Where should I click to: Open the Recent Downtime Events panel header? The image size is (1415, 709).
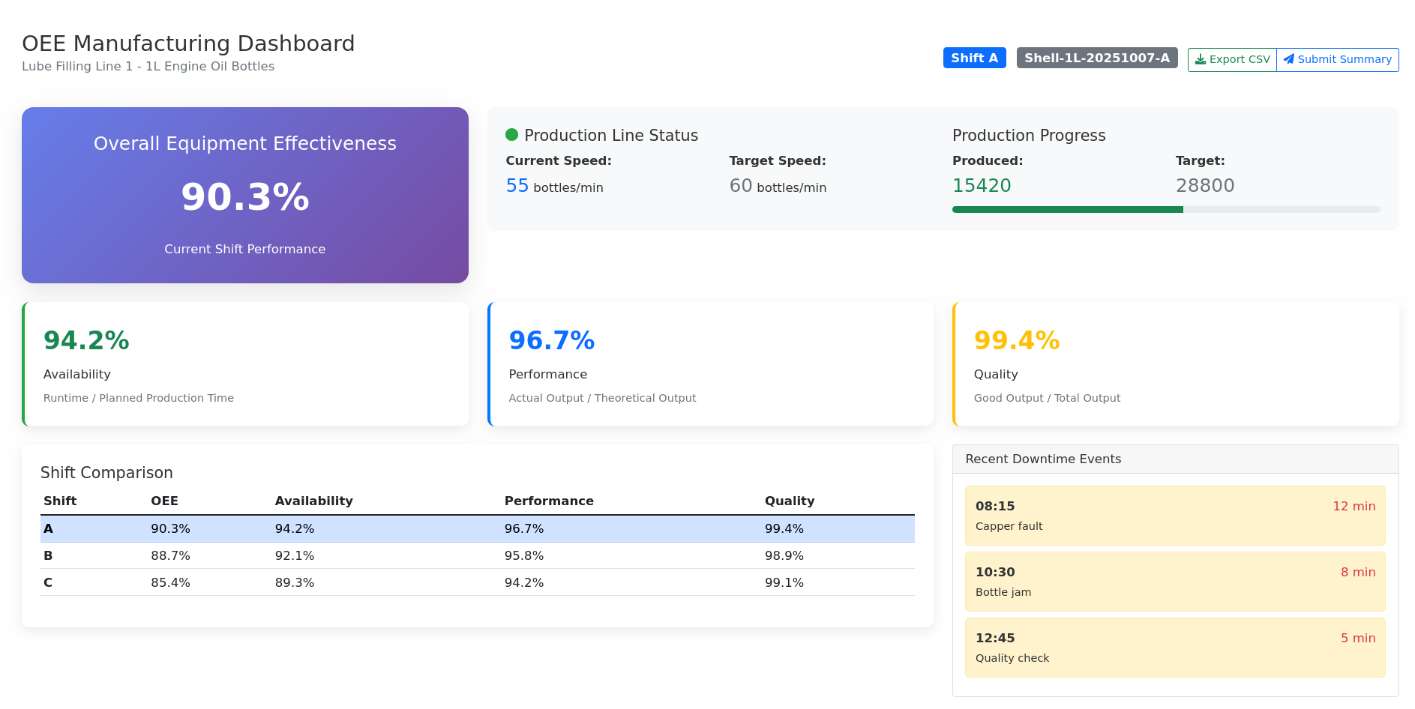1043,459
